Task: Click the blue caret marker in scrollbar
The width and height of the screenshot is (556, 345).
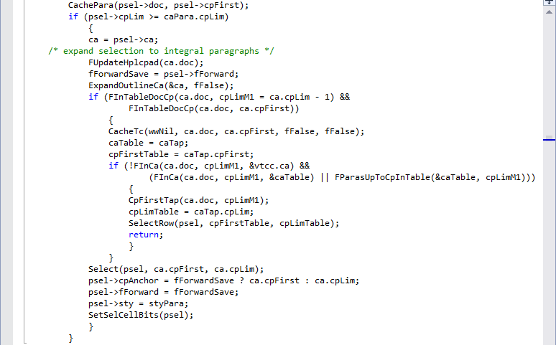Action: tap(550, 140)
